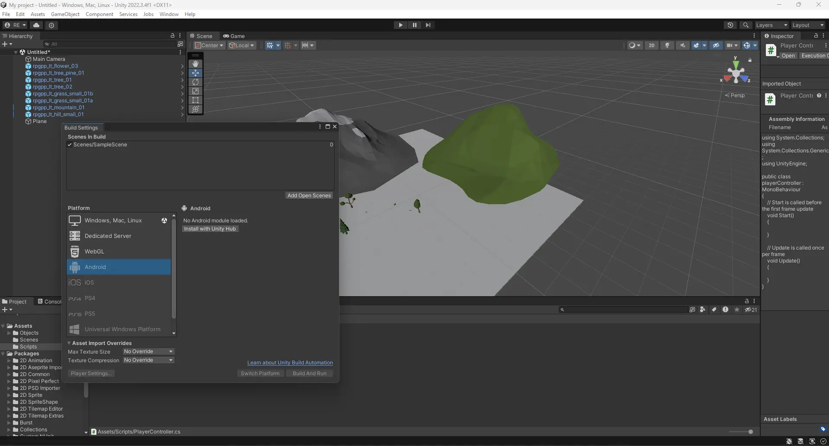The image size is (829, 446).
Task: Open the Scripts folder in Project
Action: pyautogui.click(x=28, y=347)
